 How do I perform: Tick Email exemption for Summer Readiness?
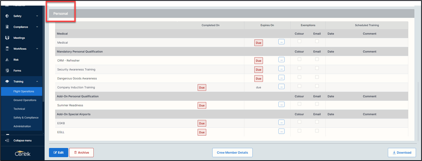317,104
